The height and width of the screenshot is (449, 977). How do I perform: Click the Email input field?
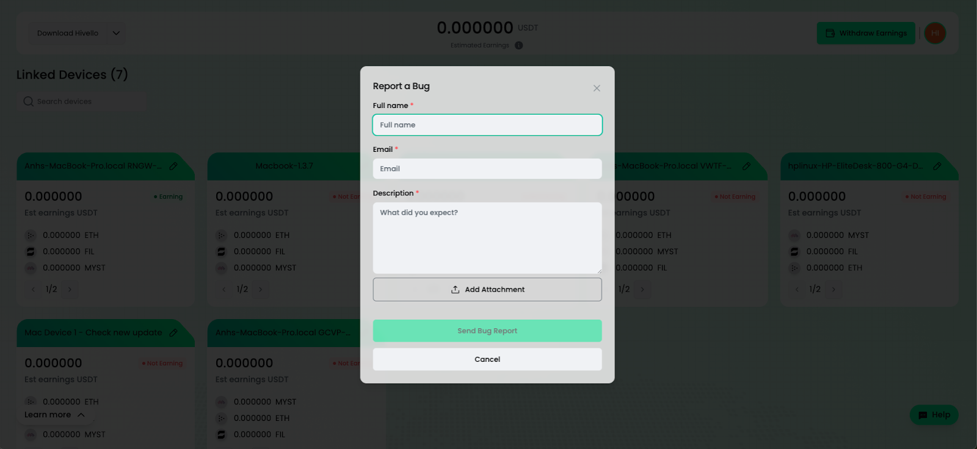pos(487,169)
